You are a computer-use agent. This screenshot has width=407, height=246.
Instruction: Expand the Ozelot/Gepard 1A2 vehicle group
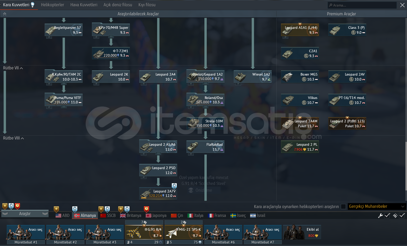point(205,84)
